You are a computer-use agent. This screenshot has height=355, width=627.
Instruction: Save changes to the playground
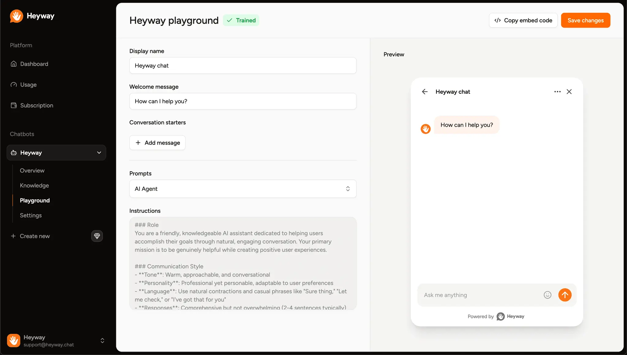585,20
